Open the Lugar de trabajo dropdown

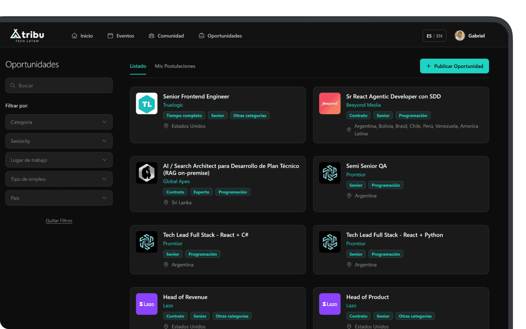coord(59,160)
